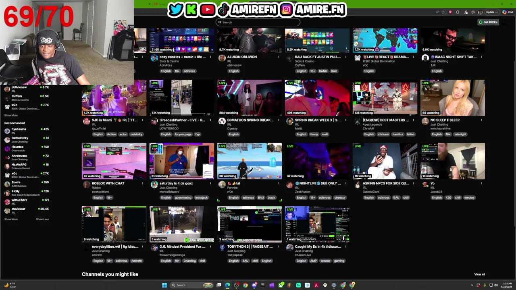Click View all next to Channels you might like
This screenshot has height=290, width=516.
click(x=479, y=274)
